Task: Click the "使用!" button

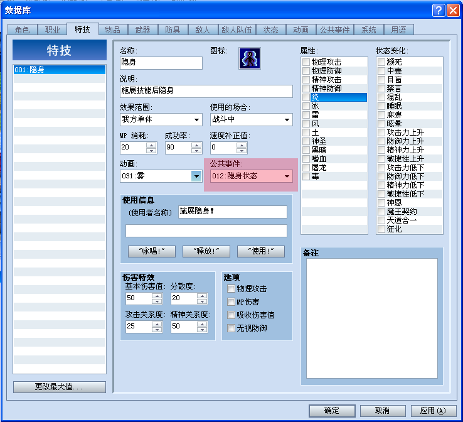Action: 261,251
